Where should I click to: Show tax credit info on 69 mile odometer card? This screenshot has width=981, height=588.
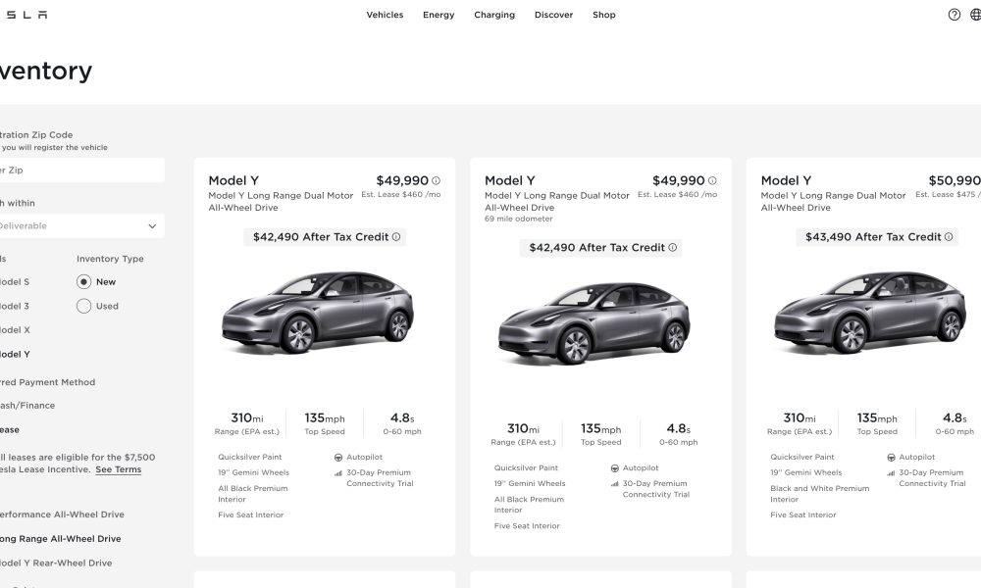point(673,247)
